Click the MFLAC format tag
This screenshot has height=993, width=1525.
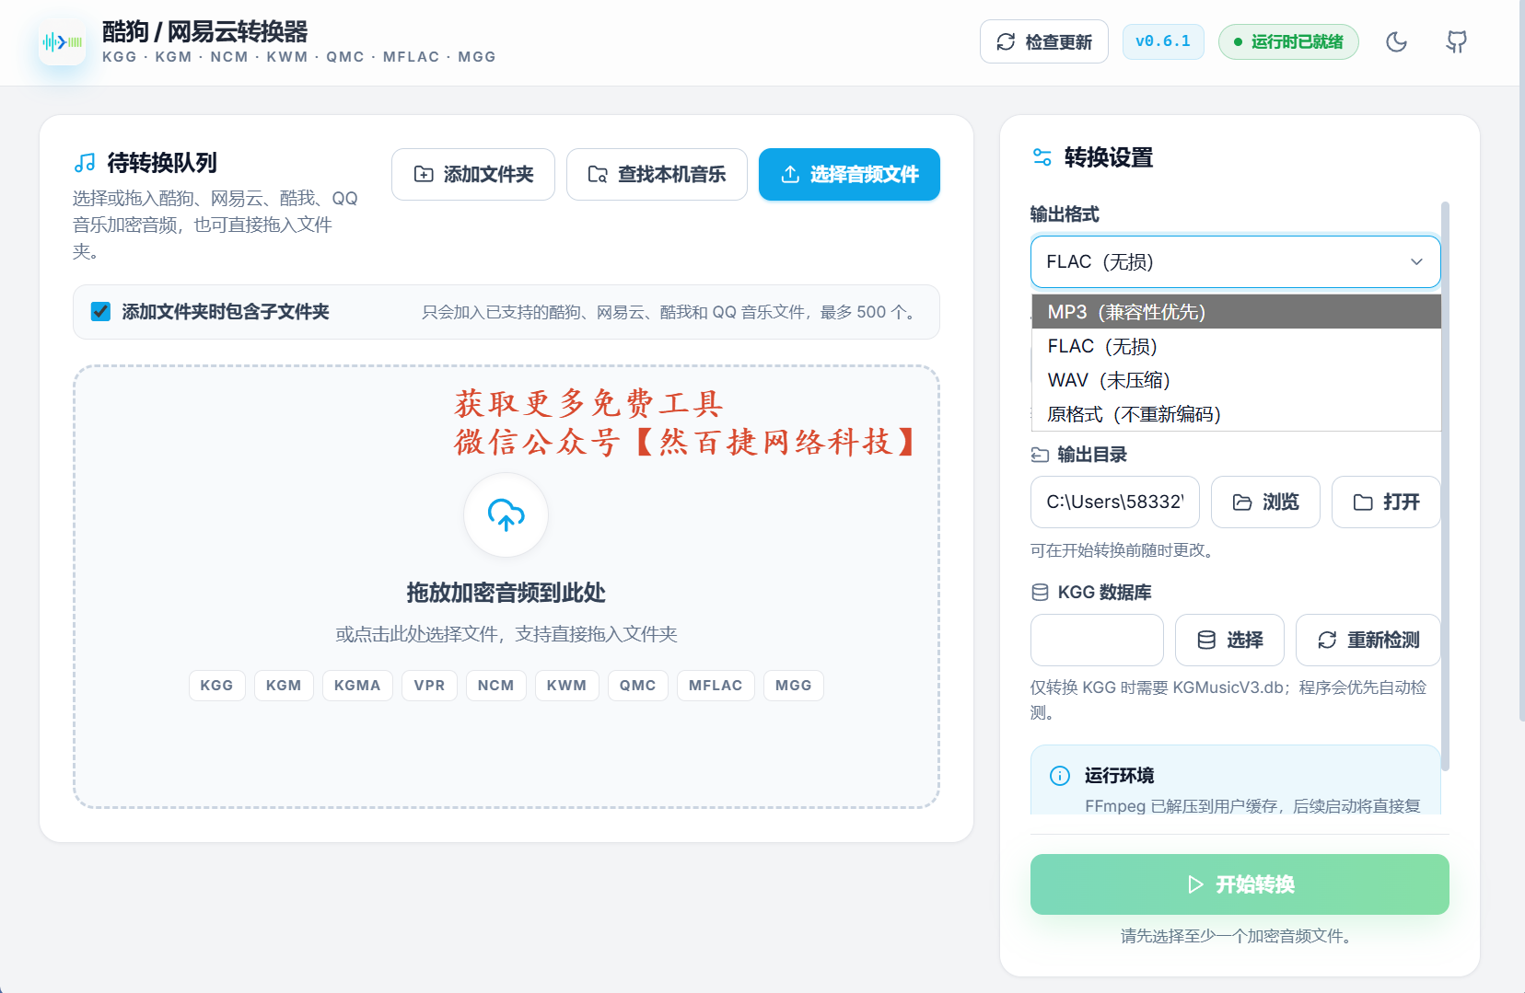click(x=716, y=686)
